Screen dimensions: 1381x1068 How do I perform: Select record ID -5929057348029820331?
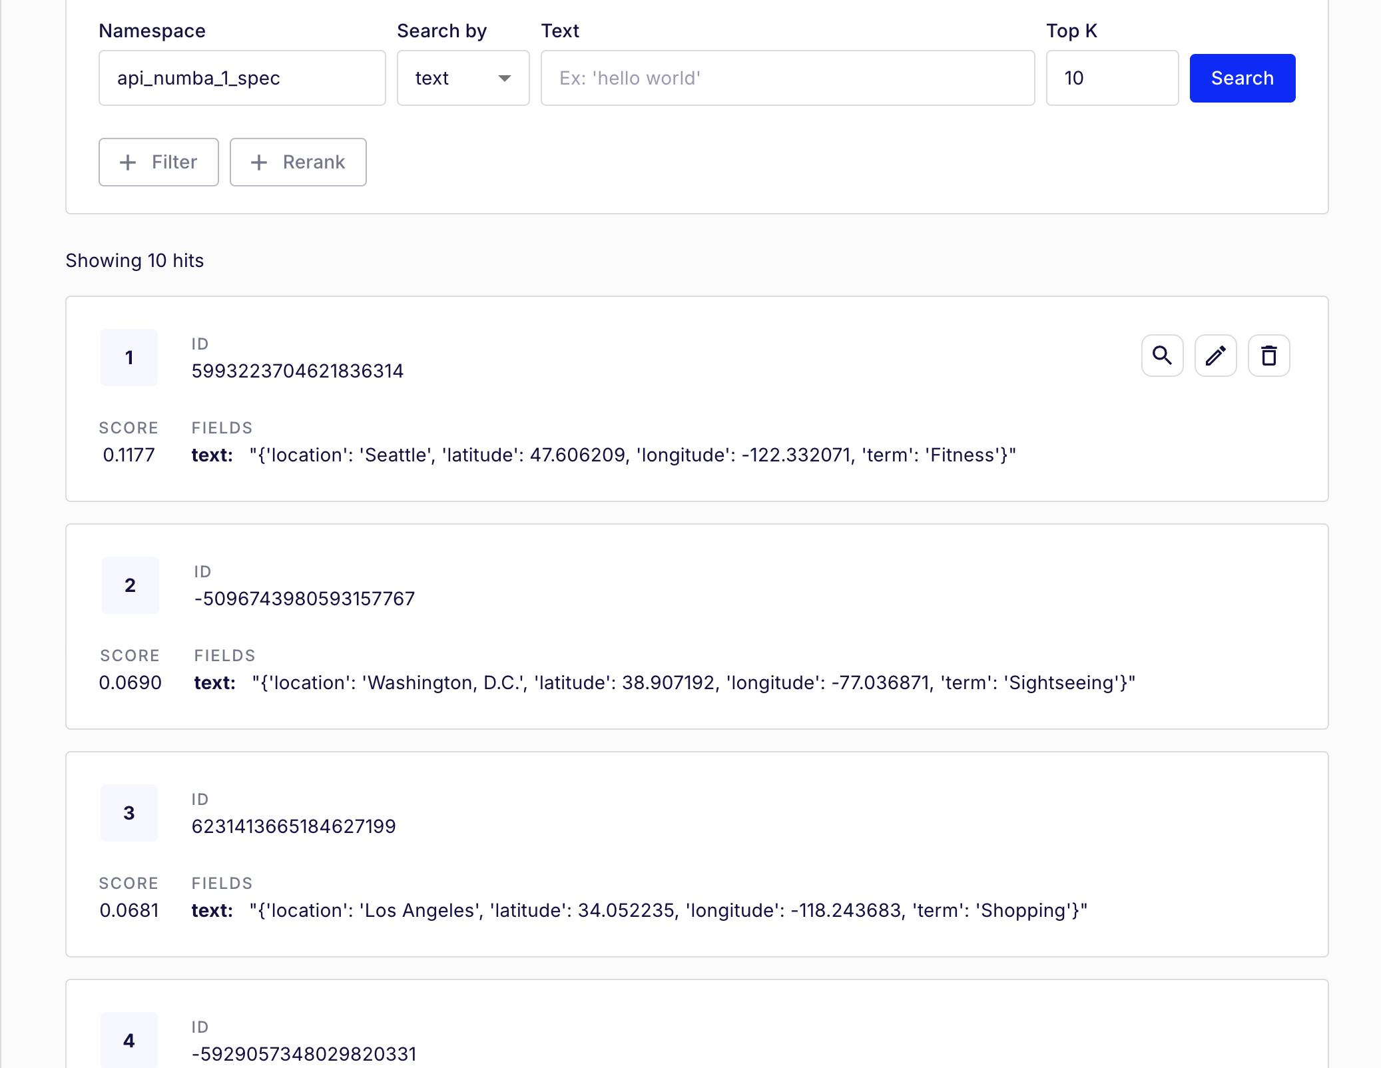304,1054
